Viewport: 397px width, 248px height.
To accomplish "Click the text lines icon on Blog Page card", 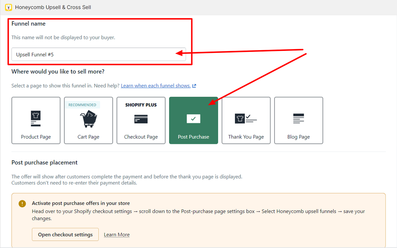I will [x=298, y=118].
